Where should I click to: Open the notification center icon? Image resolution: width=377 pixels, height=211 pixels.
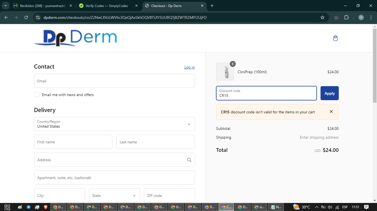coord(366,207)
